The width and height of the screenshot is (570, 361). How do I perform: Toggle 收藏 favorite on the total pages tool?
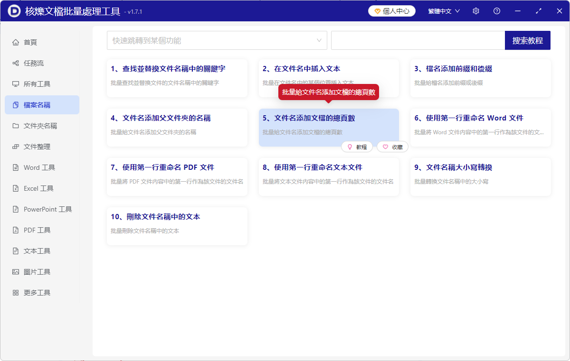point(392,147)
